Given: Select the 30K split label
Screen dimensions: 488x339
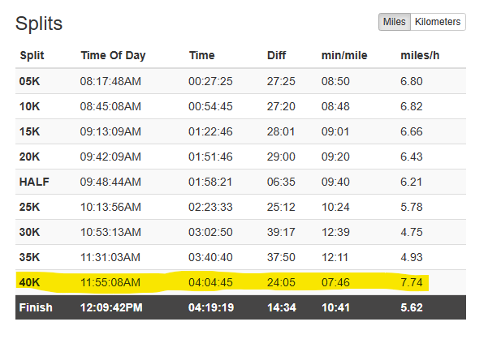Looking at the screenshot, I should tap(29, 232).
